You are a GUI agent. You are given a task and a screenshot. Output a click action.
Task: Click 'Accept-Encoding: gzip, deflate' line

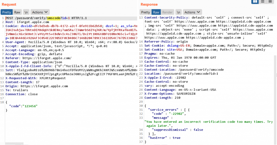click(x=34, y=54)
